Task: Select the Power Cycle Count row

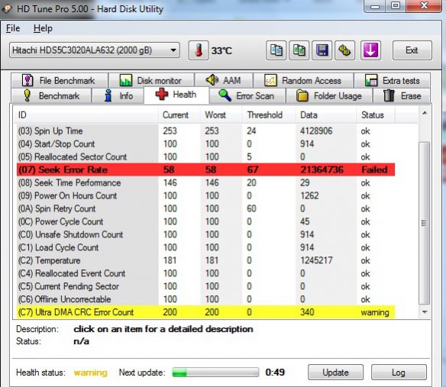Action: tap(205, 221)
